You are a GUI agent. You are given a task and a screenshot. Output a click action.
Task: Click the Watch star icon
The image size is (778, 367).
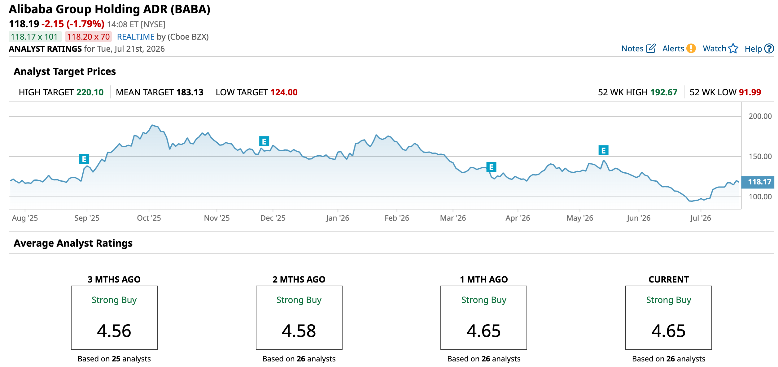click(x=733, y=49)
